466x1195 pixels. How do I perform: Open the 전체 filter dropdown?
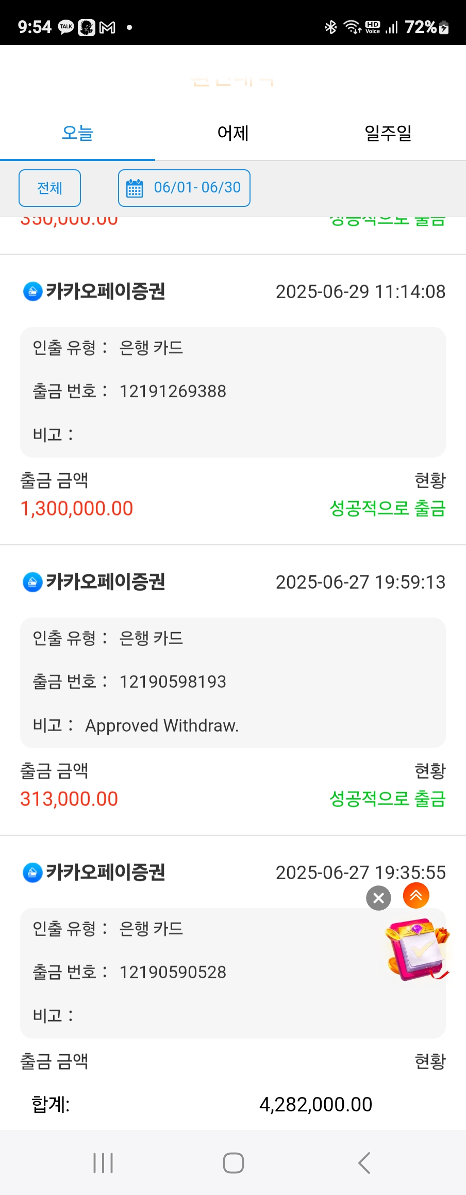49,188
